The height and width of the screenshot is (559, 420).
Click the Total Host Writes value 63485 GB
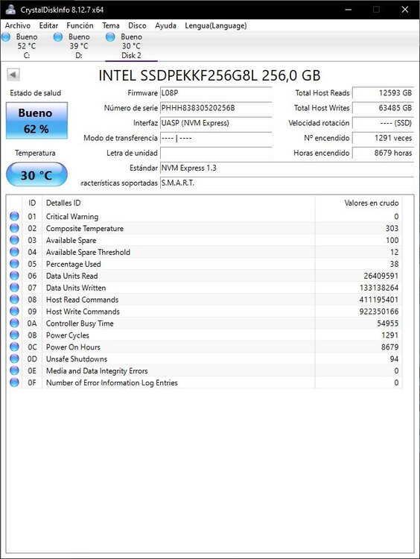(383, 108)
